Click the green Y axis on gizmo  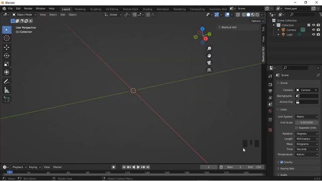coord(209,34)
